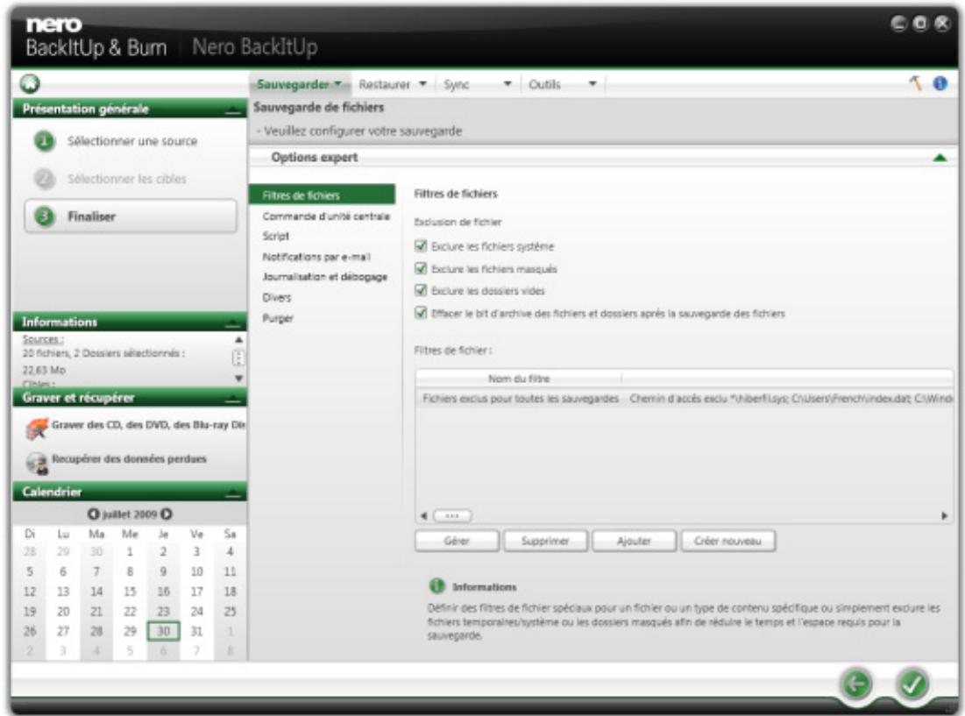Select Commande d'unité centrale option

(325, 216)
